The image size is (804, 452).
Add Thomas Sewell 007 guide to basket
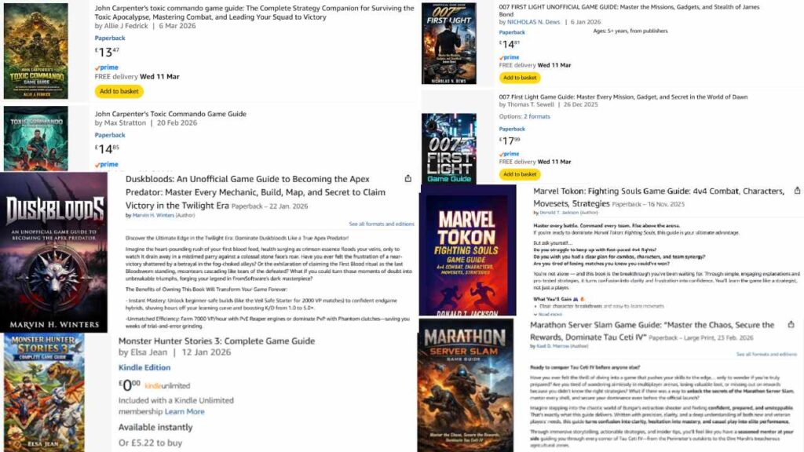point(520,174)
